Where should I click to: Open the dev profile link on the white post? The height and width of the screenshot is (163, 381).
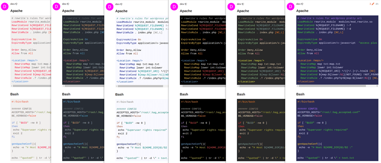pyautogui.click(x=117, y=4)
